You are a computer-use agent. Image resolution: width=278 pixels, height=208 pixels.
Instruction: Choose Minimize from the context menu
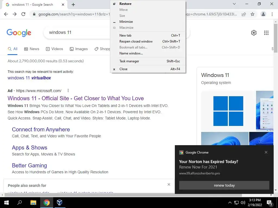click(148, 22)
